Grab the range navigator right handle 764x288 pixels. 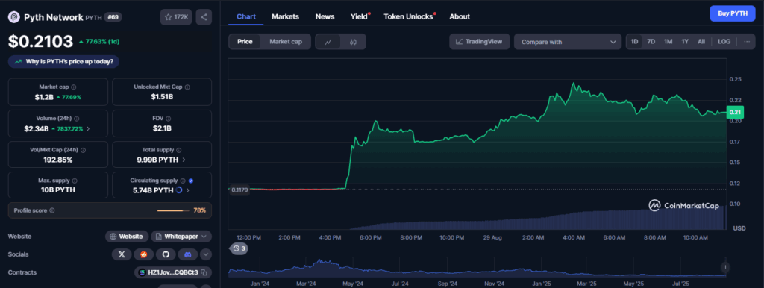(724, 267)
